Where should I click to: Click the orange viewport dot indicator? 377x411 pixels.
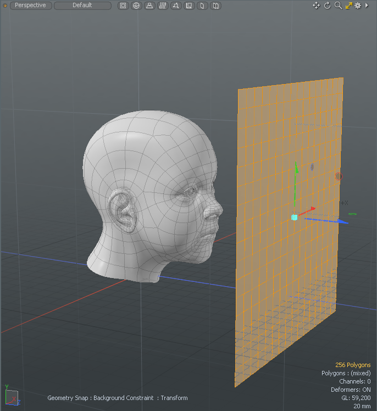tap(4, 5)
